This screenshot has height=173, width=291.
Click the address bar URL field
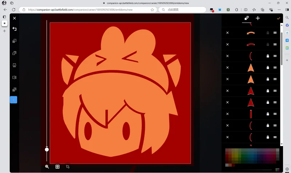[88, 10]
